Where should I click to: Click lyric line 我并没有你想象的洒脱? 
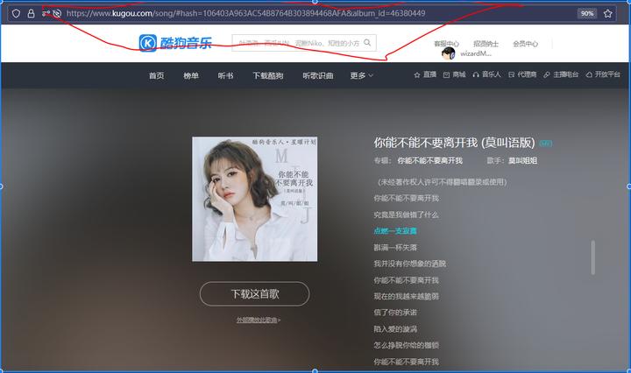click(x=409, y=264)
